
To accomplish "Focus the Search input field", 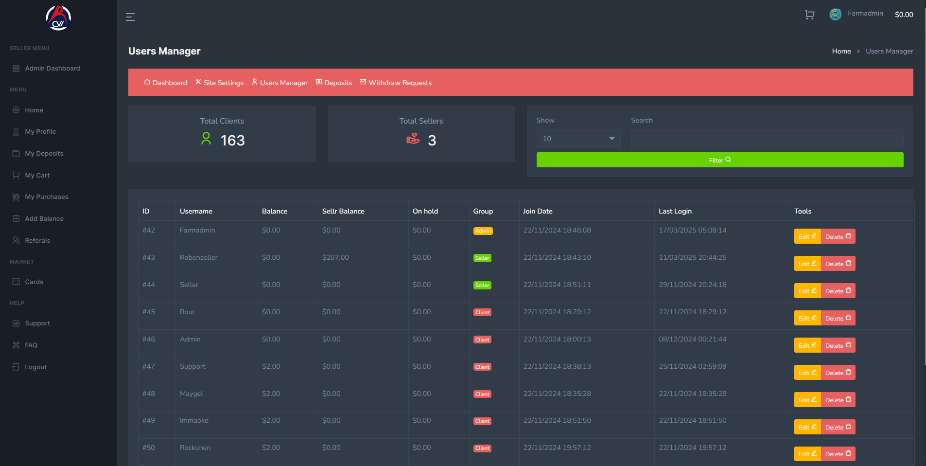I will point(767,139).
